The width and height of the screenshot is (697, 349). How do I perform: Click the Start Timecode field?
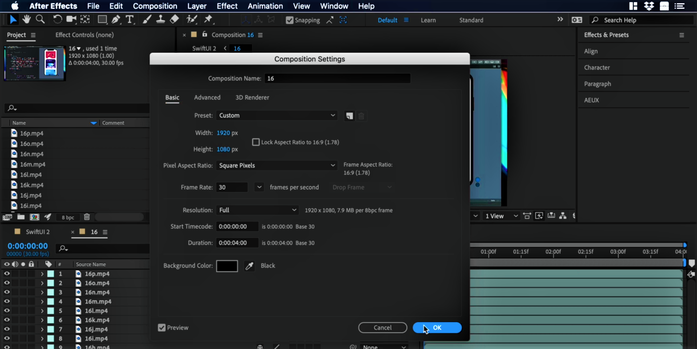[x=237, y=226]
